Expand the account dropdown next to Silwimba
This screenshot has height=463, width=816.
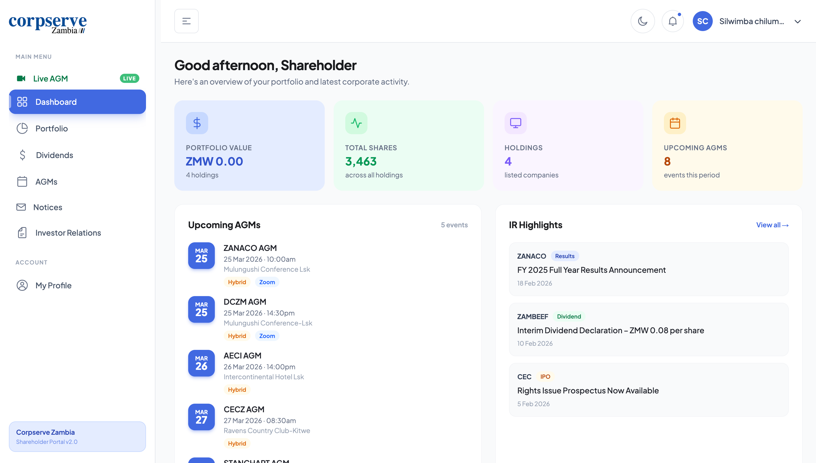pyautogui.click(x=798, y=22)
